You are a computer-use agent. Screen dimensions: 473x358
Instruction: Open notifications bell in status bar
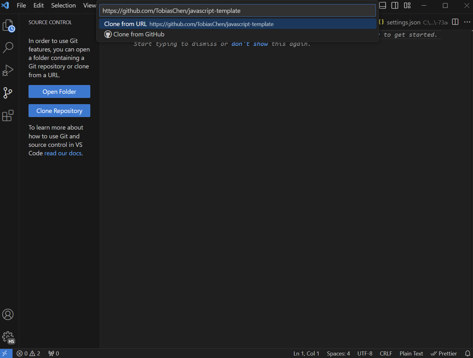(467, 353)
